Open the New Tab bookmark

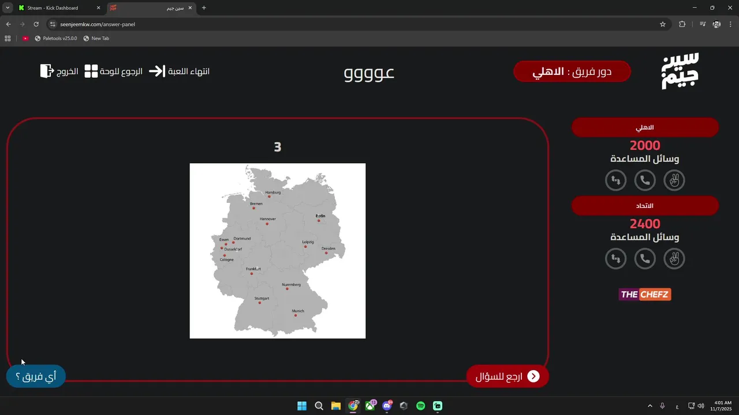pyautogui.click(x=96, y=39)
